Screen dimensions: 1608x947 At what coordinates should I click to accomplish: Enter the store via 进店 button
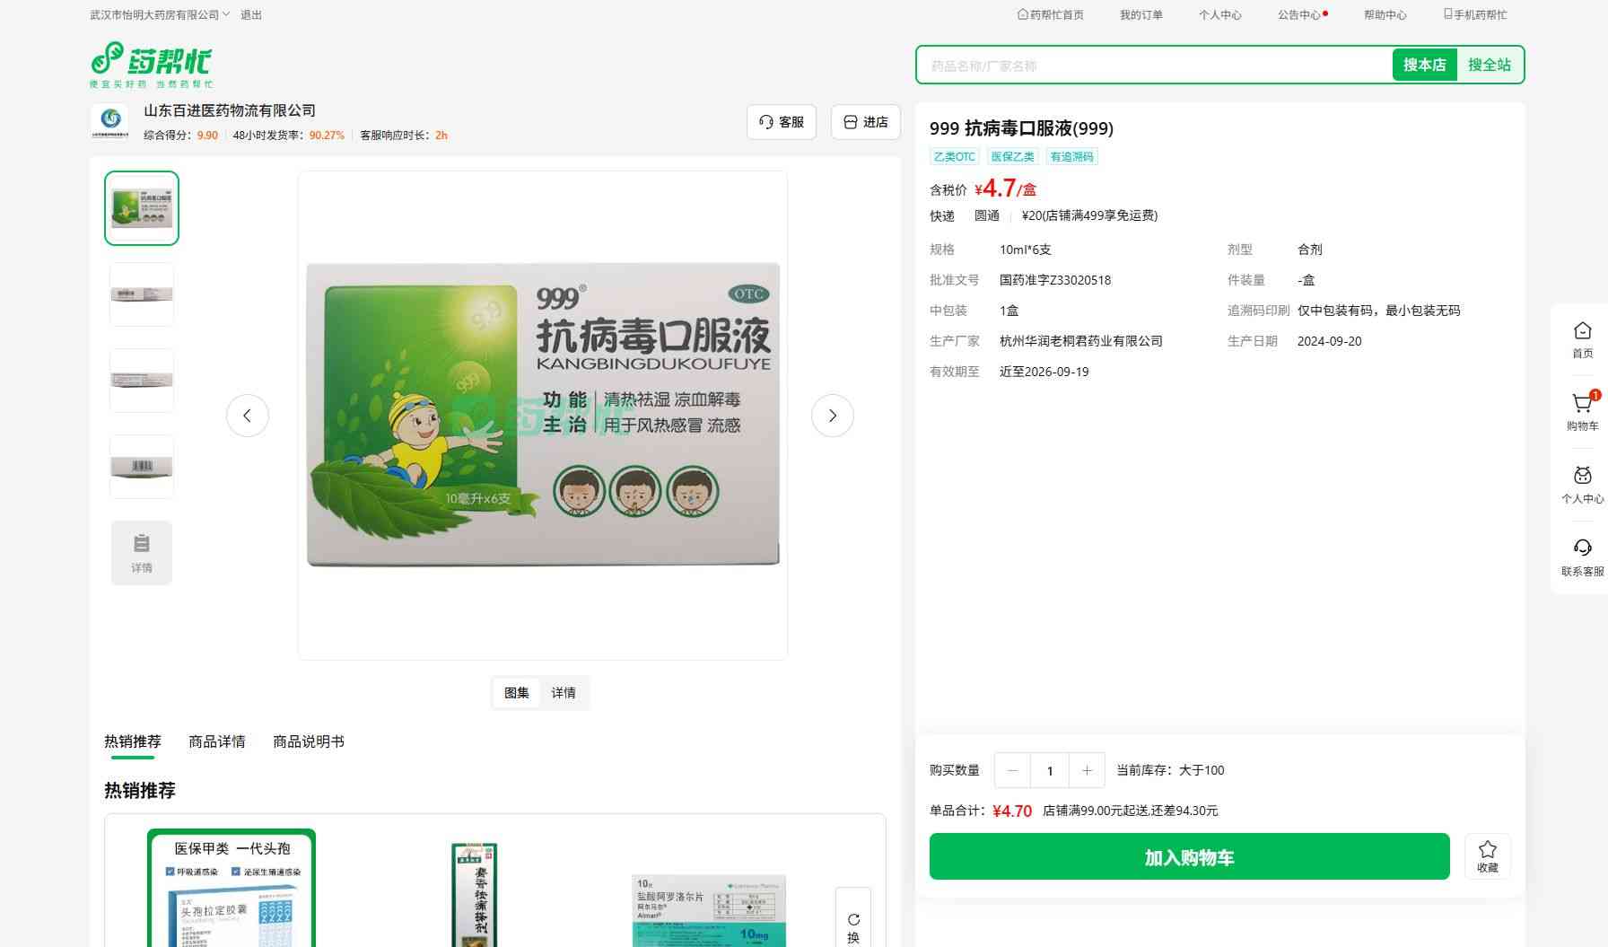point(865,122)
